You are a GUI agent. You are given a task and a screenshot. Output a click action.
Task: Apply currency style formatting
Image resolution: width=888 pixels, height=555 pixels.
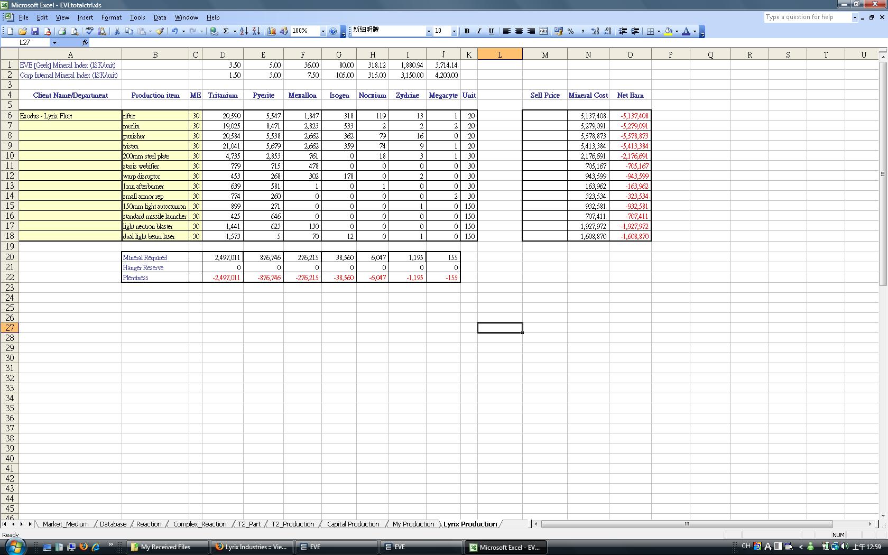(x=558, y=31)
